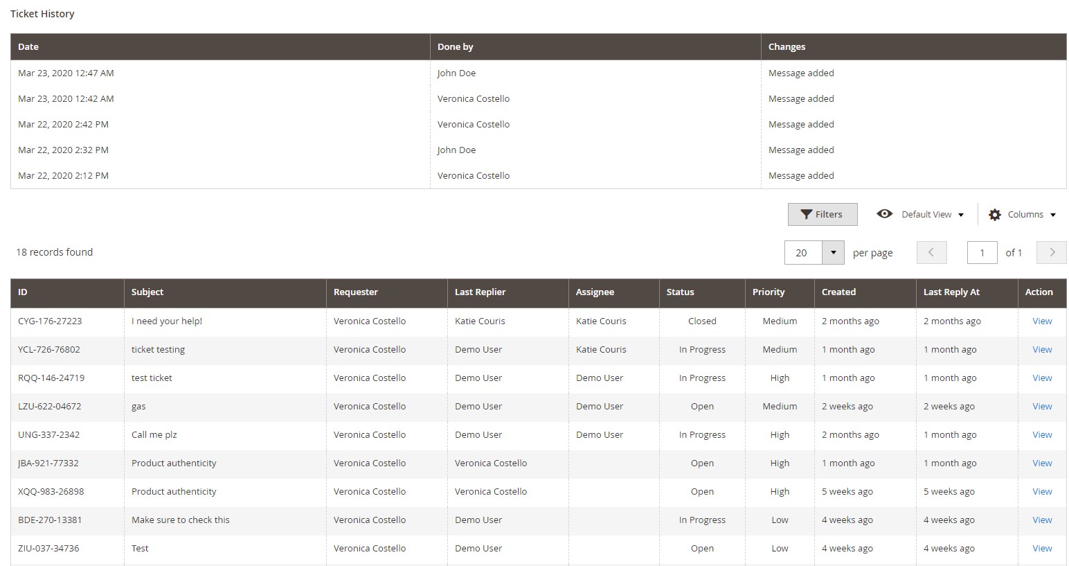Click the Low priority of ticket BDE-270-13381
The width and height of the screenshot is (1069, 566).
click(x=780, y=520)
